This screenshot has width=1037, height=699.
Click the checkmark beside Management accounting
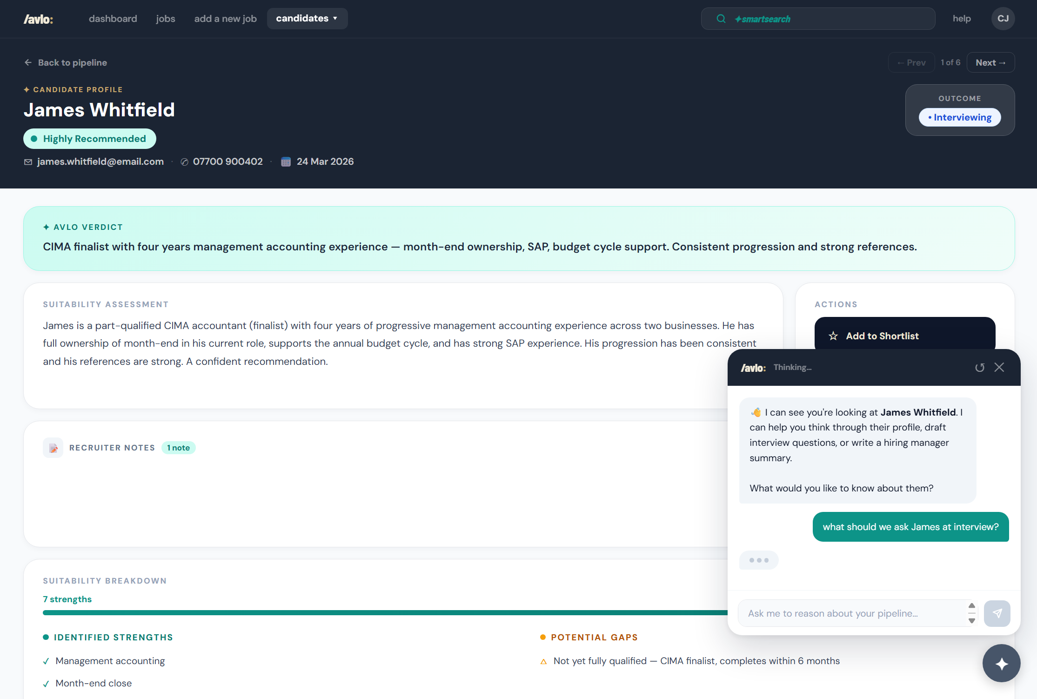coord(46,661)
